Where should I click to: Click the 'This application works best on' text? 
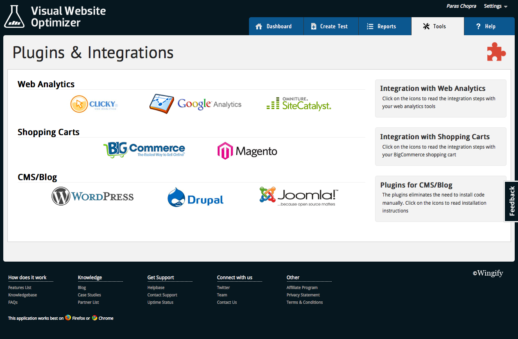[x=36, y=318]
